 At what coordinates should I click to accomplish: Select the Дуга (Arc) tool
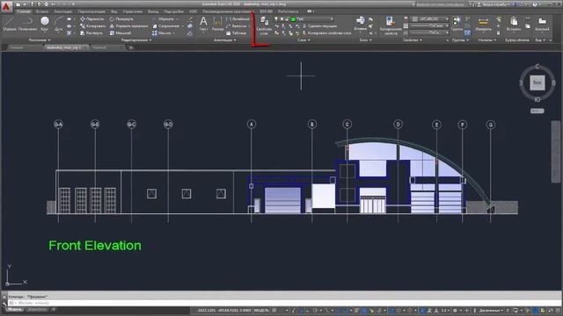click(x=59, y=24)
